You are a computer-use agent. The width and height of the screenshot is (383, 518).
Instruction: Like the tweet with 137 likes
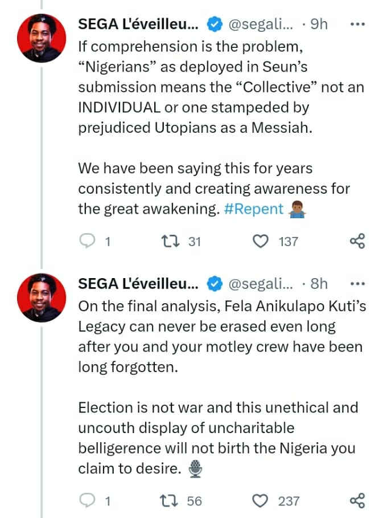(x=261, y=241)
